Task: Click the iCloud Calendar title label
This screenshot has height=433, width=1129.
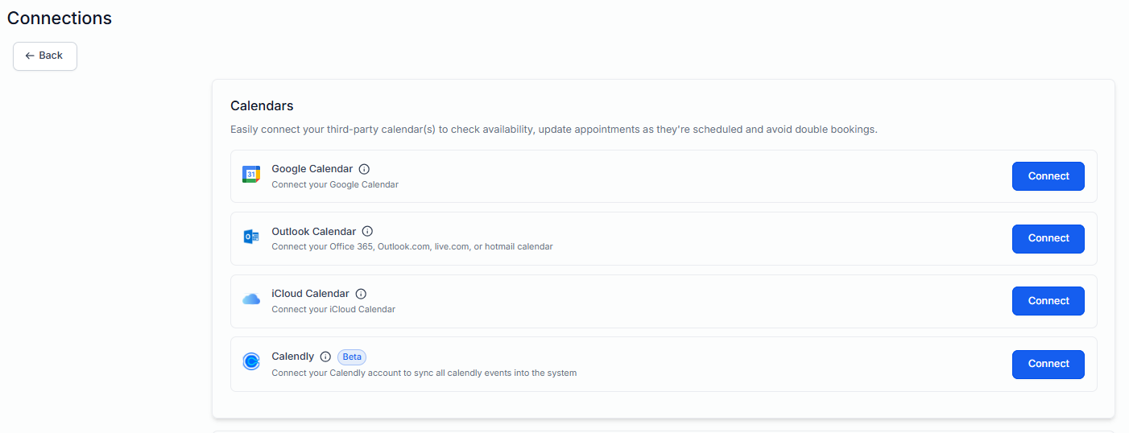Action: (311, 294)
